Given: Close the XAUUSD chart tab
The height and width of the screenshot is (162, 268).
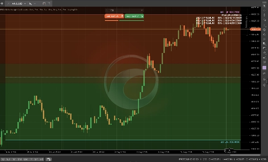Looking at the screenshot, I should (8, 4).
